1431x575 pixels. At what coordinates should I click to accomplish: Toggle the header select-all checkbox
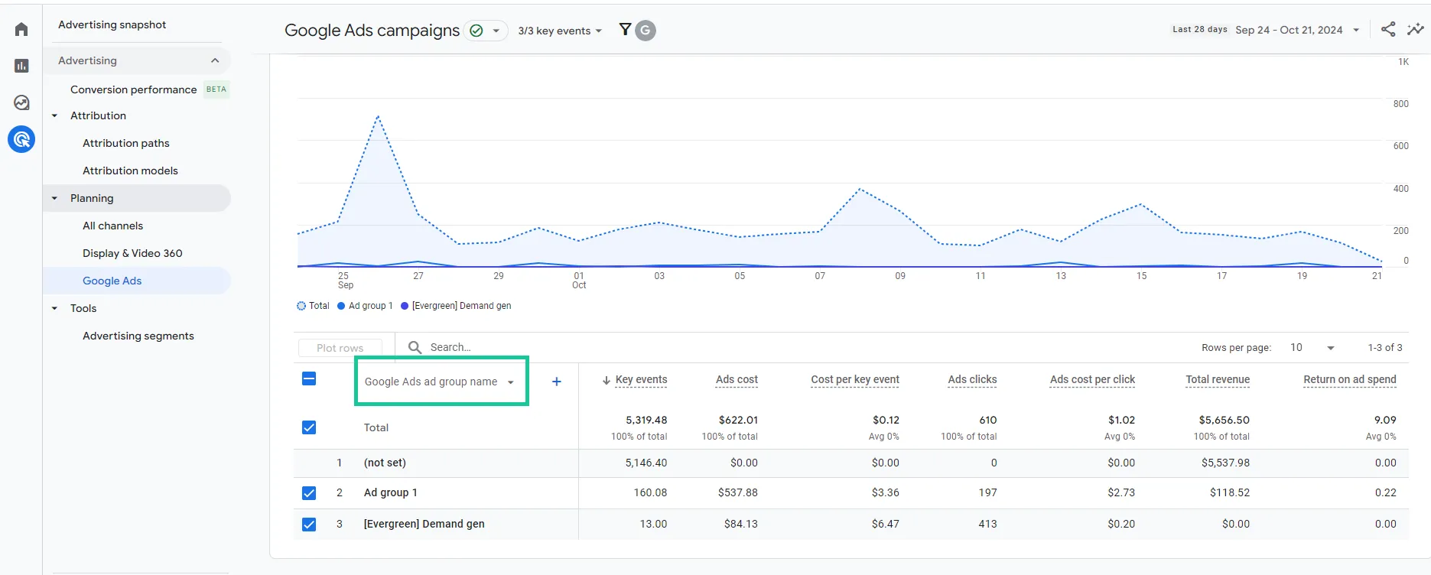(x=309, y=378)
